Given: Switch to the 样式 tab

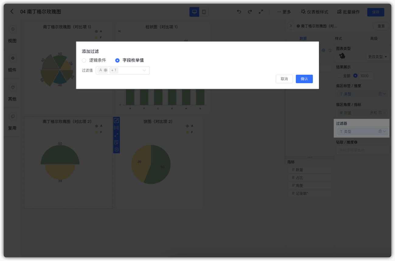Looking at the screenshot, I should 338,39.
